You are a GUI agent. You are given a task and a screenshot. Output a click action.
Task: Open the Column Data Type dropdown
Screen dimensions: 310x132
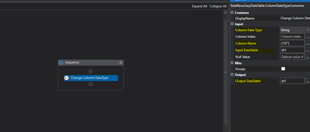coord(308,30)
